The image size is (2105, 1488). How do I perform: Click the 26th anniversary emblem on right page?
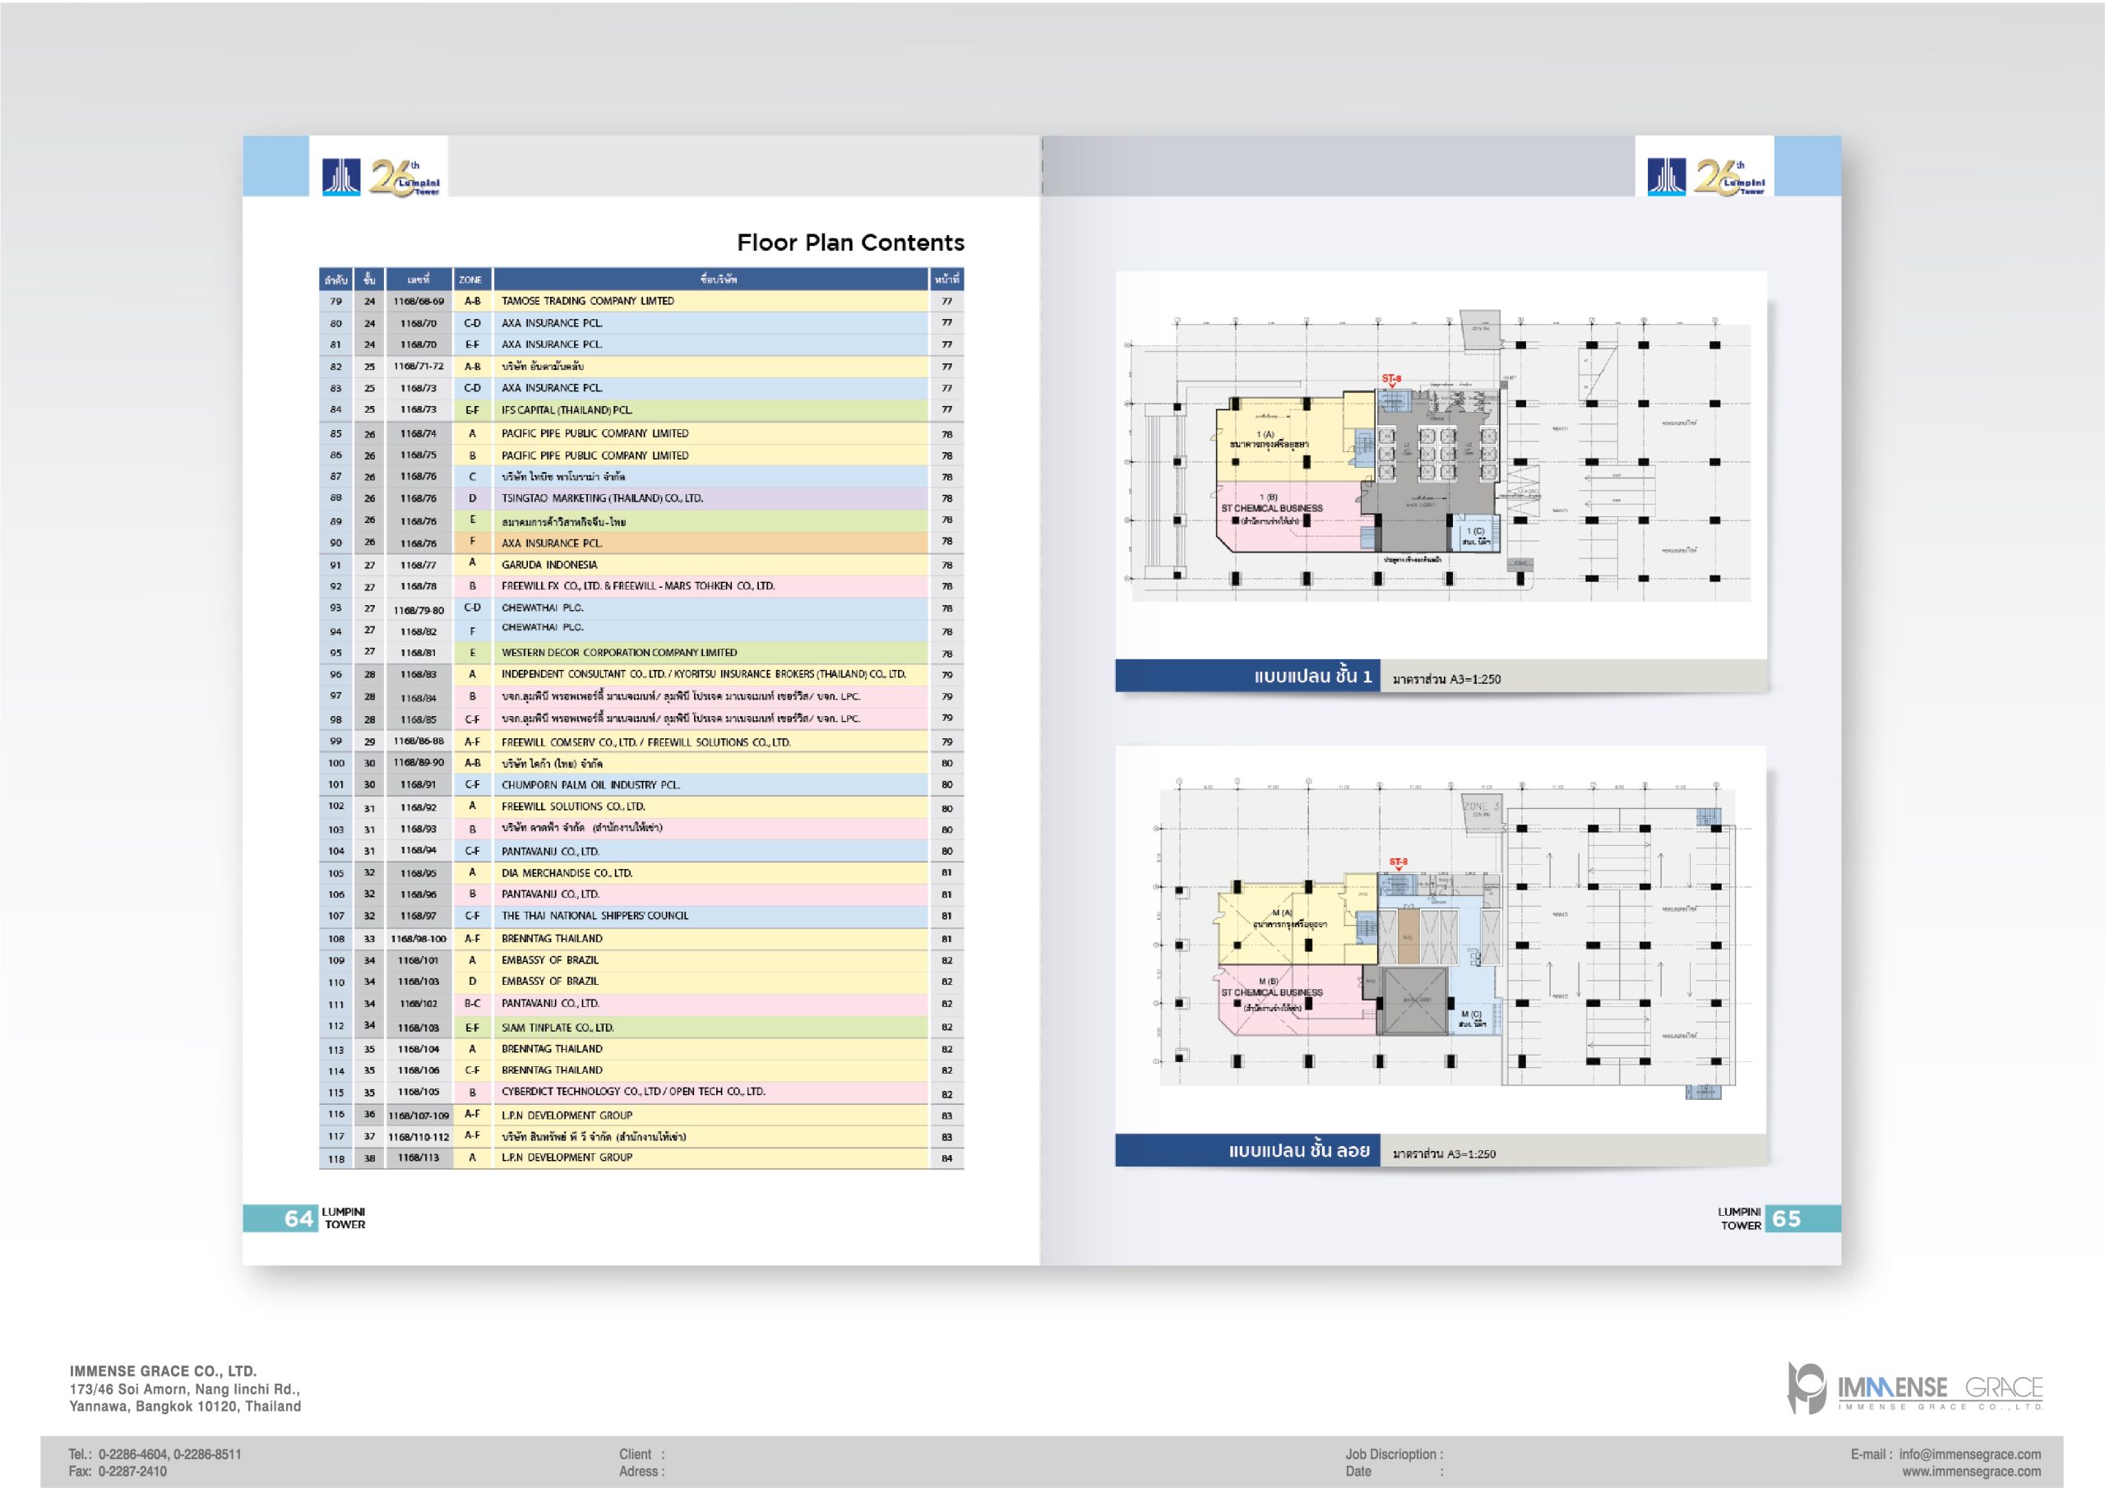1728,176
